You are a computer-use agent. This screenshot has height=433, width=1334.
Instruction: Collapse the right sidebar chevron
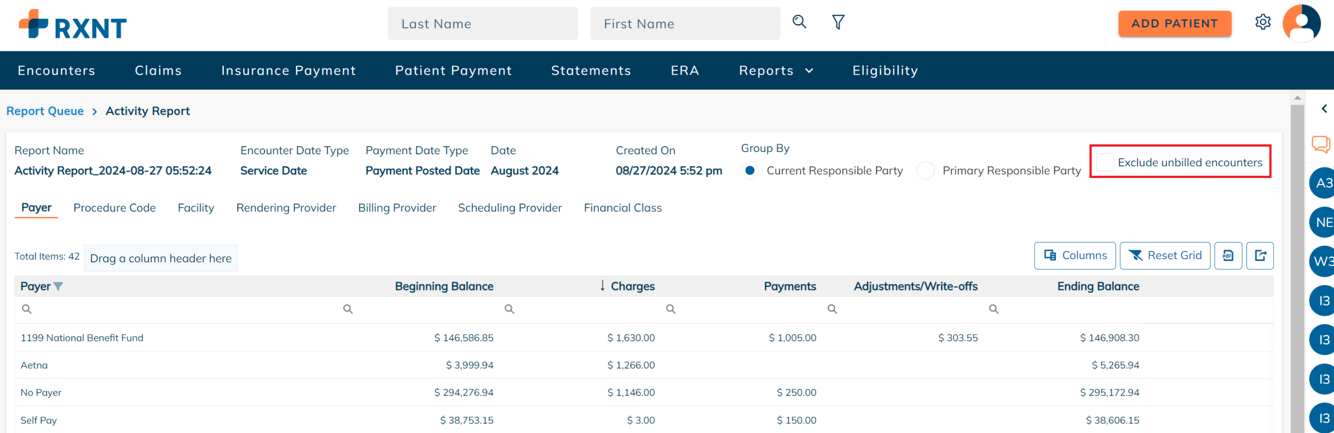[1324, 109]
